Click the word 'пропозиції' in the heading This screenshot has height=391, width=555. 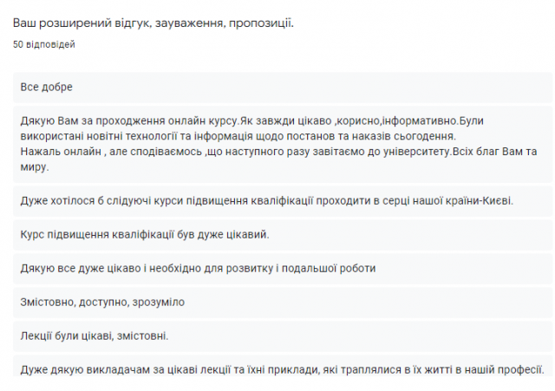coord(260,23)
